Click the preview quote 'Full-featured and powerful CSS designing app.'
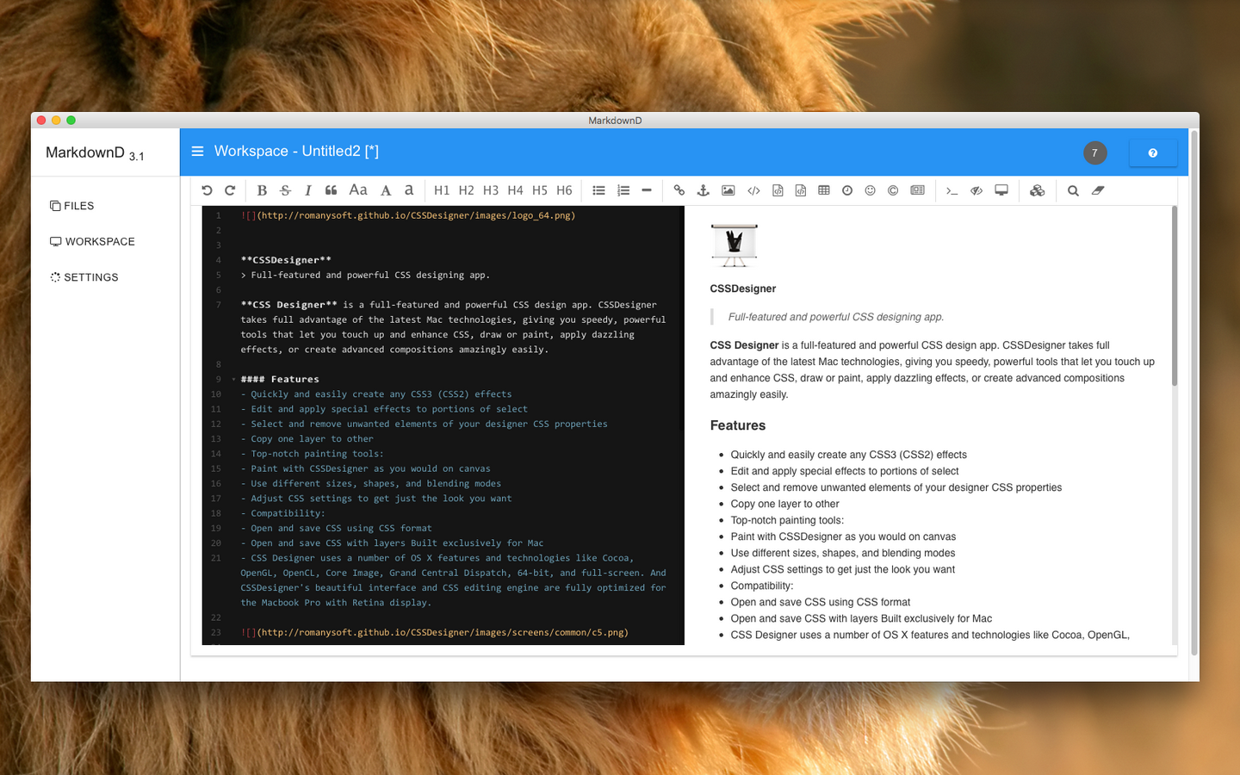Screen dimensions: 1240x775 pyautogui.click(x=836, y=317)
